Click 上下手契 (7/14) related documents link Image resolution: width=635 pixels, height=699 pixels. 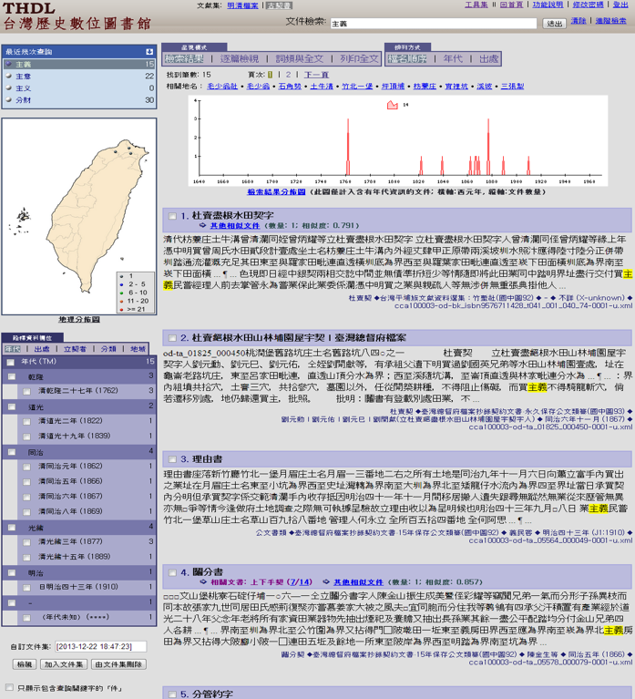pyautogui.click(x=282, y=582)
